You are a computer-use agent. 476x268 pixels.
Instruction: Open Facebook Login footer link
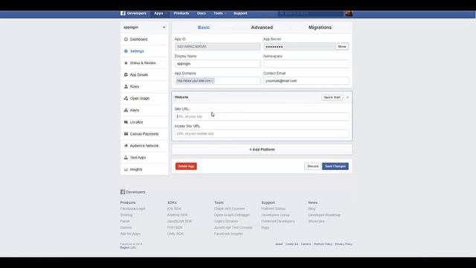point(132,208)
